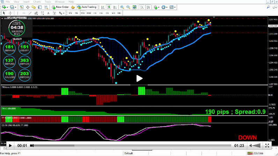Open the chat bubbles icon

[275, 7]
